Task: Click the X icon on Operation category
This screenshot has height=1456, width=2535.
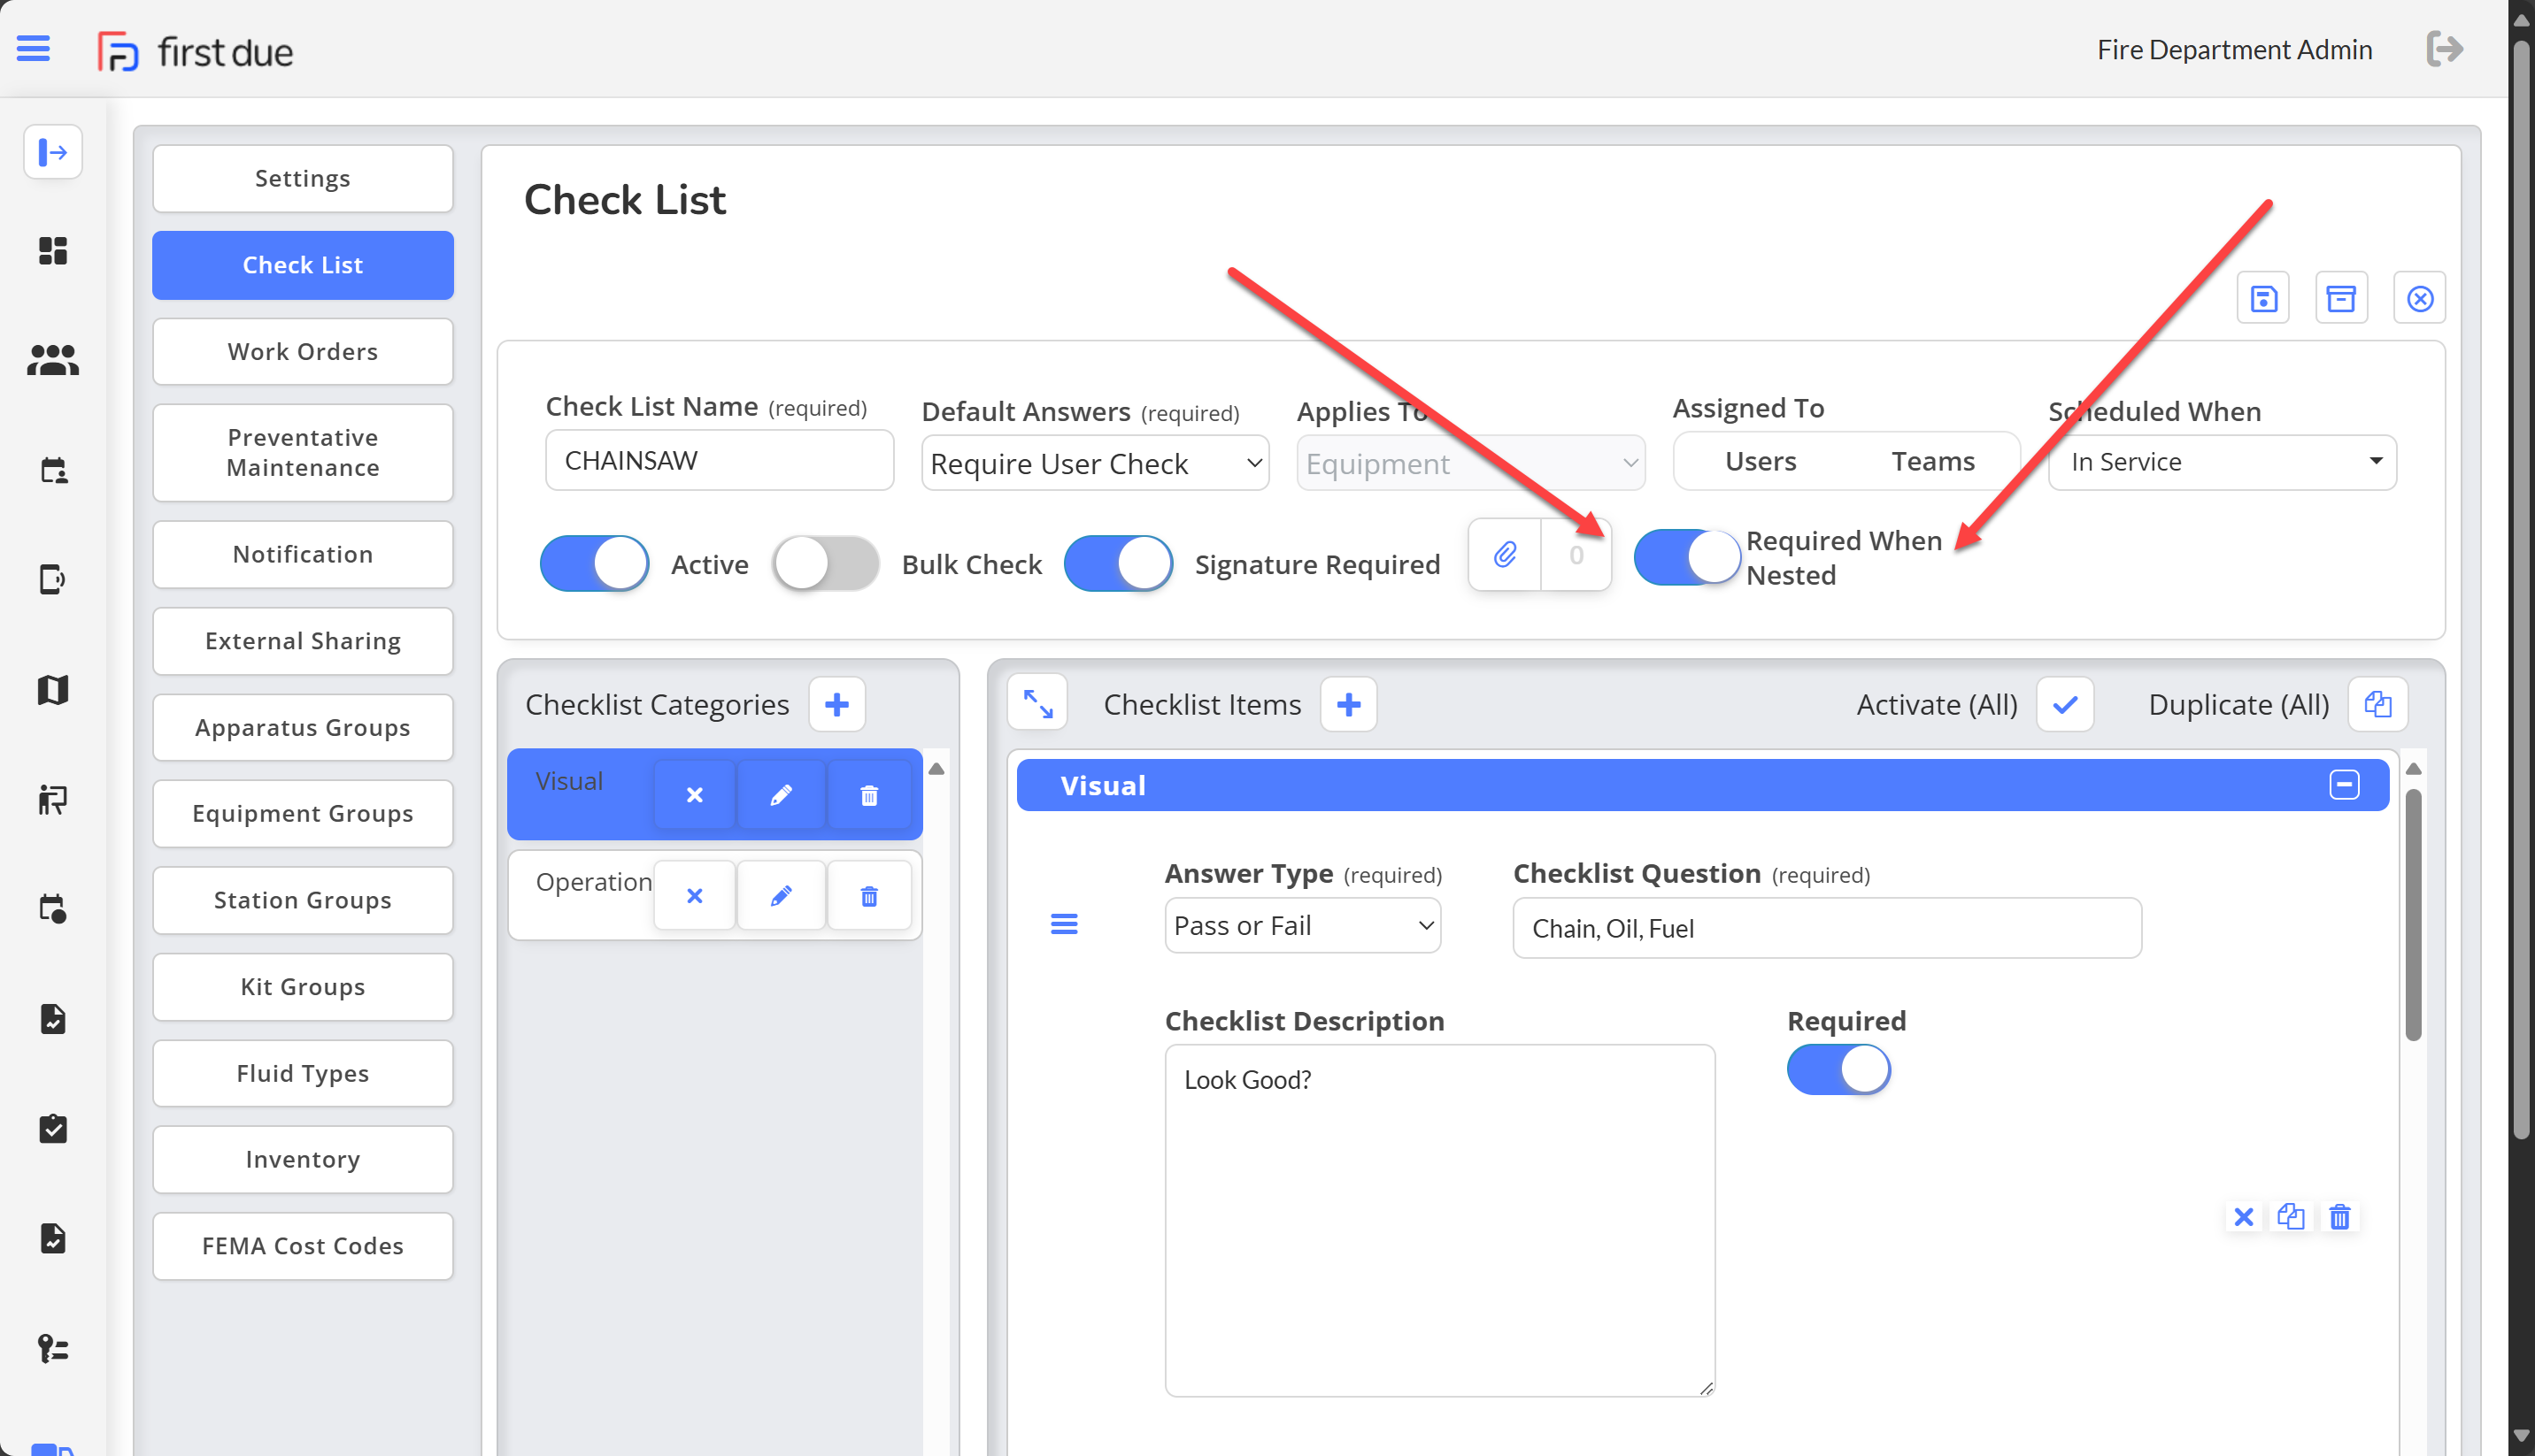Action: coord(694,896)
